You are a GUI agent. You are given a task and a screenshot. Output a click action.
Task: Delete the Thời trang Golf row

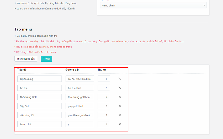pyautogui.click(x=120, y=97)
